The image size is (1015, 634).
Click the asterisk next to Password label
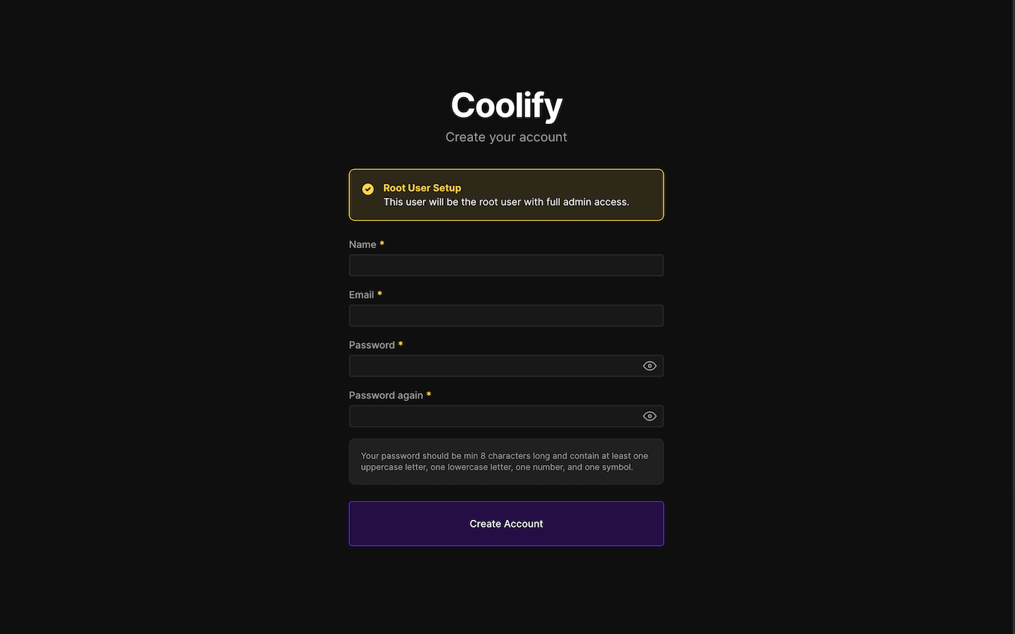click(400, 344)
